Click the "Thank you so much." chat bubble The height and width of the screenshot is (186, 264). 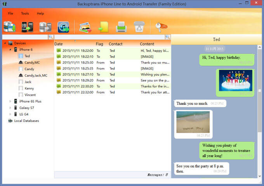[x=200, y=104]
